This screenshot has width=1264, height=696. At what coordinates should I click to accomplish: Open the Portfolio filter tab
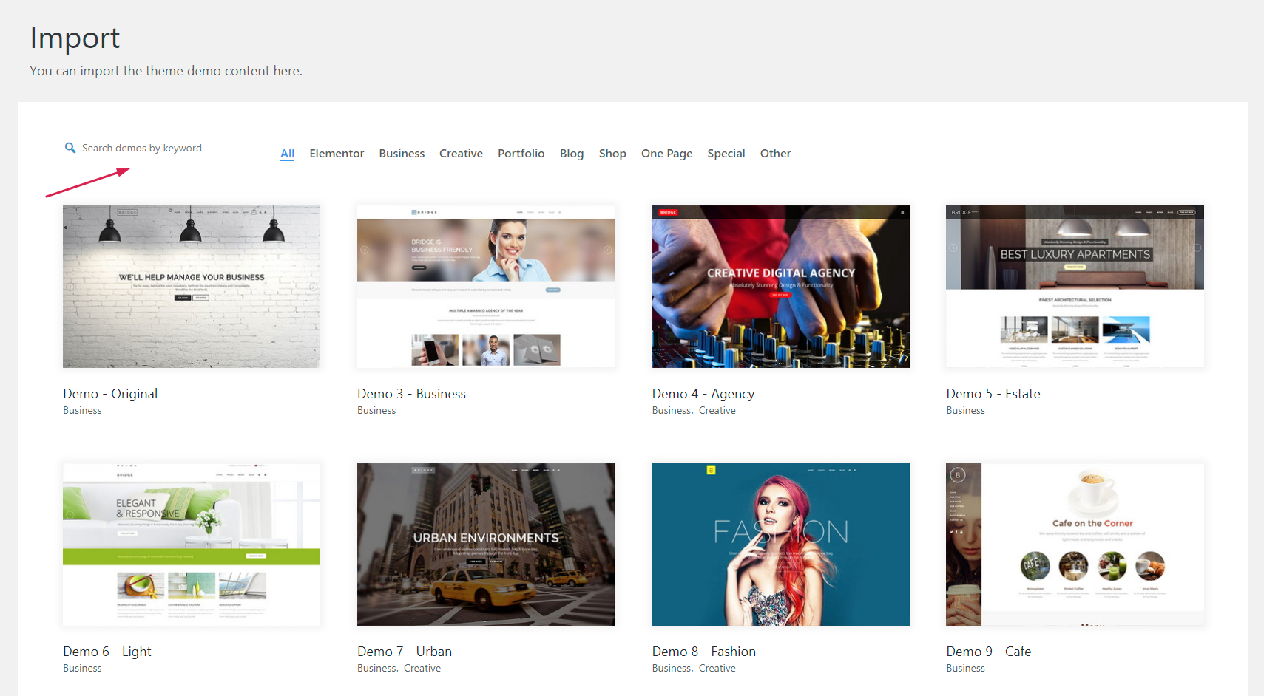pyautogui.click(x=521, y=154)
